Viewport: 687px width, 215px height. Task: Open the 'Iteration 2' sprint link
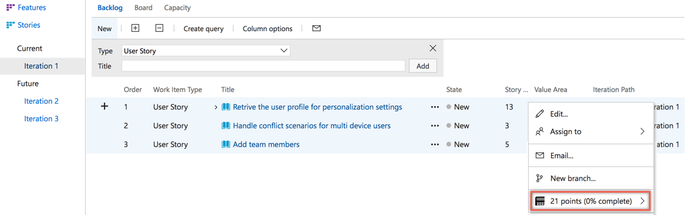point(41,101)
